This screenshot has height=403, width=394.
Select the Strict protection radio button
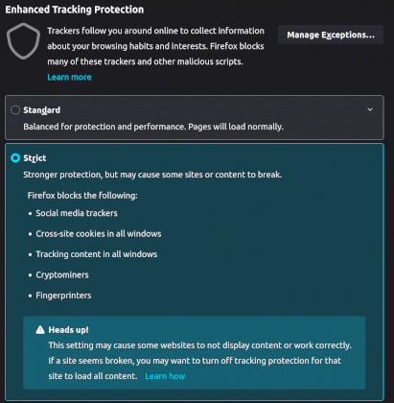(x=15, y=158)
